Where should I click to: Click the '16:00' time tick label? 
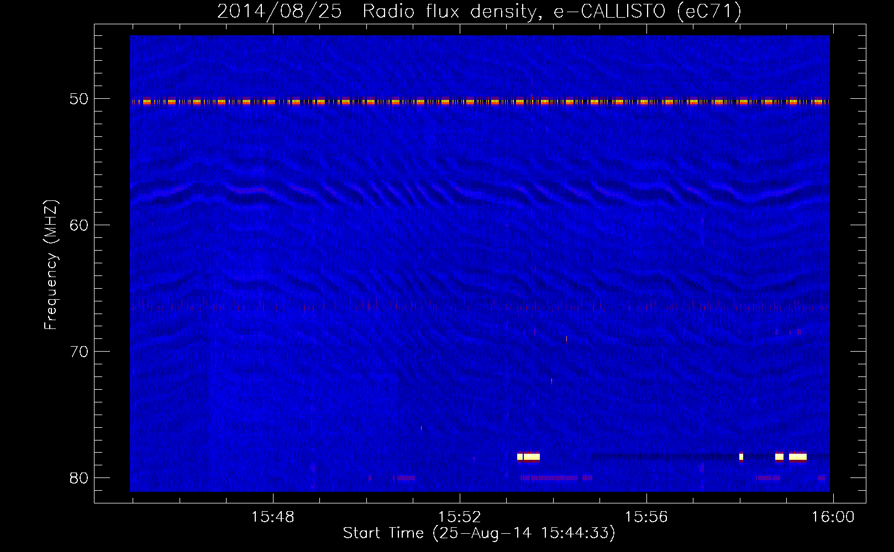tap(833, 517)
